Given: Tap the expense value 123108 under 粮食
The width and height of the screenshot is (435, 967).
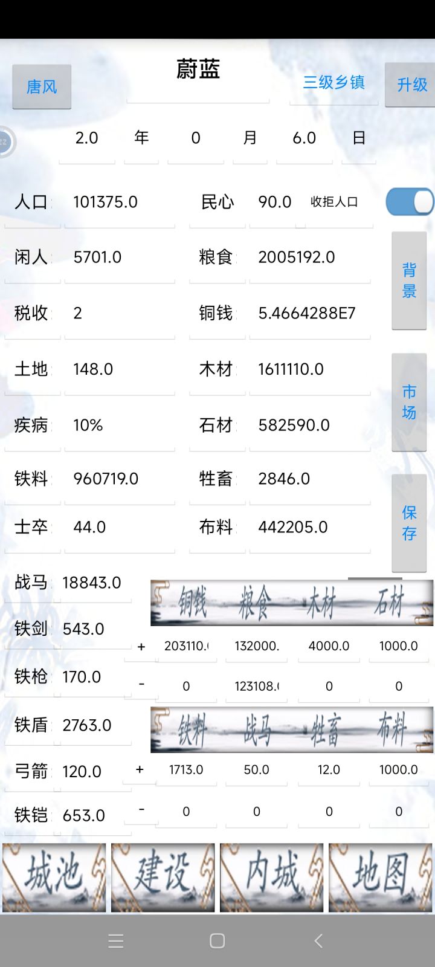Looking at the screenshot, I should [x=257, y=687].
